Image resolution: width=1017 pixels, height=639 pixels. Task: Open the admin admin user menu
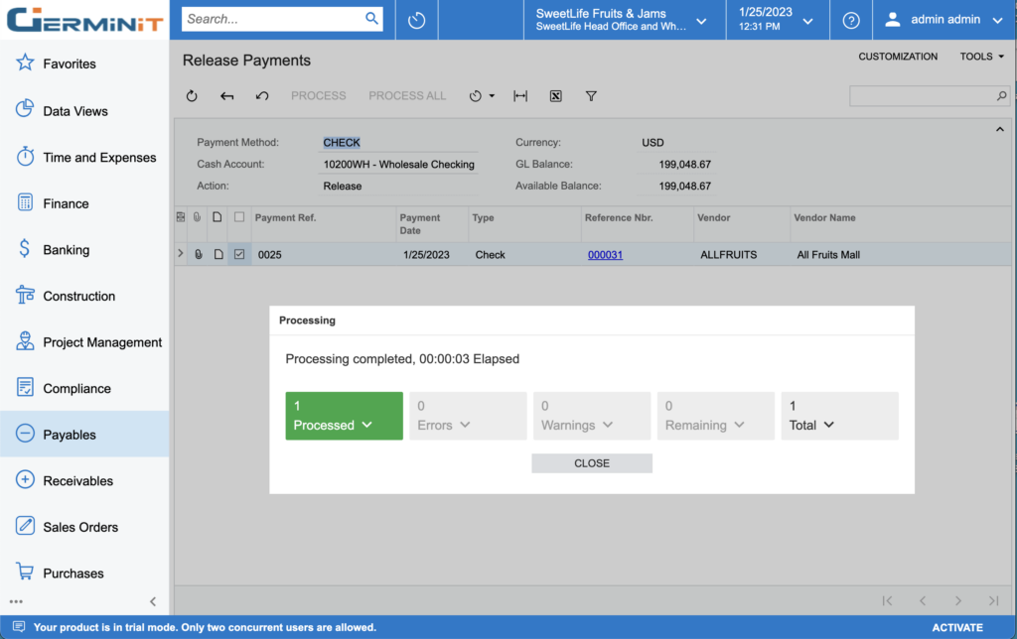click(944, 20)
